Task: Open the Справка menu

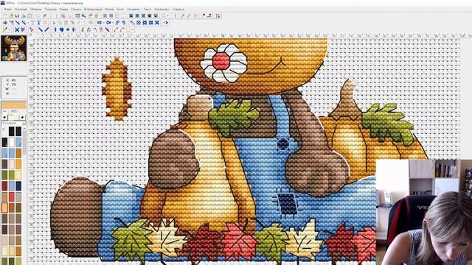Action: [x=178, y=10]
